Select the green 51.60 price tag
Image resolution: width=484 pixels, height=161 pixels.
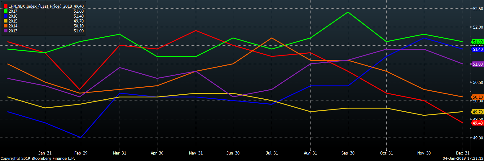[x=477, y=42]
